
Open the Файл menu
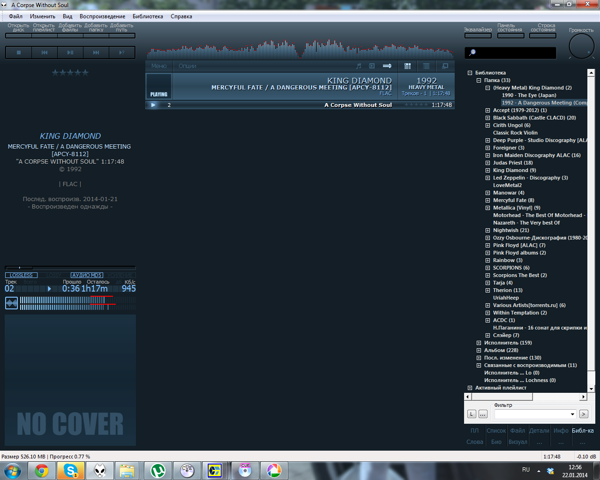(x=16, y=16)
